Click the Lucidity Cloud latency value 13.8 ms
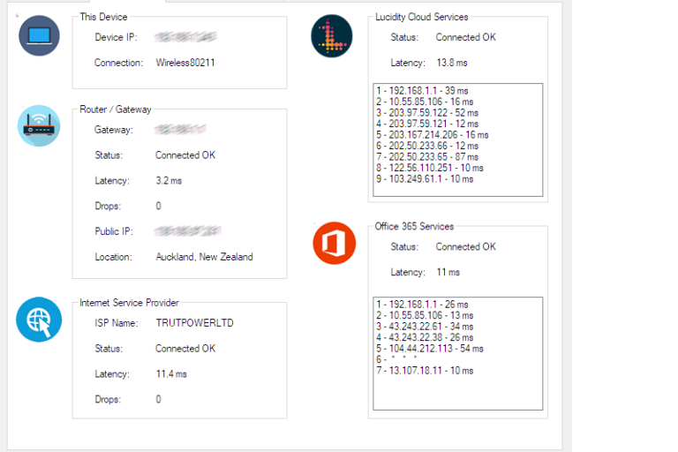 click(x=452, y=63)
